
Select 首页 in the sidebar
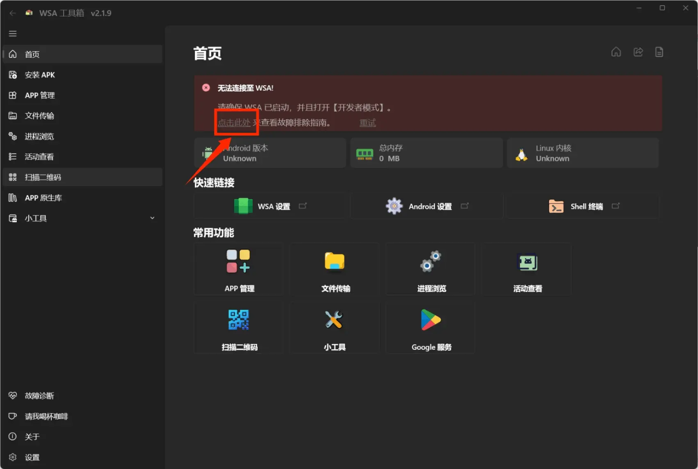tap(82, 54)
